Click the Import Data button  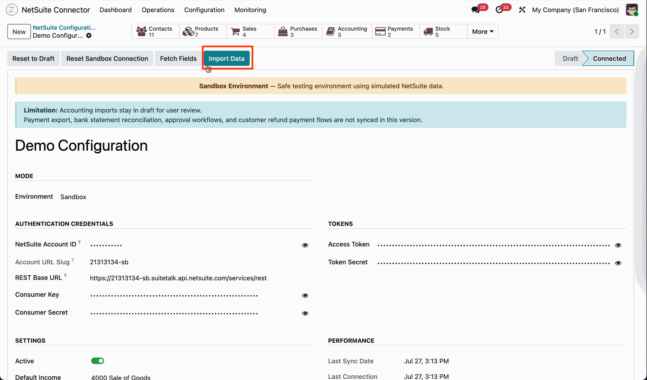pyautogui.click(x=226, y=59)
